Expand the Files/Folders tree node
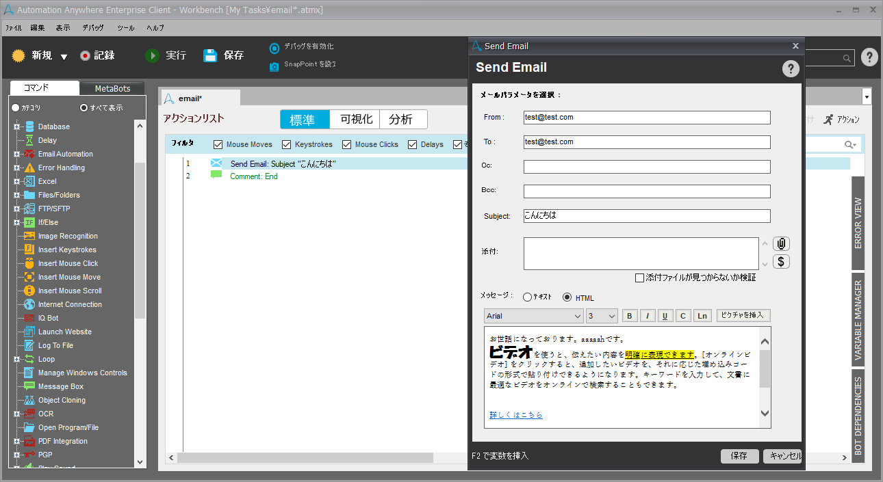This screenshot has height=482, width=883. (16, 195)
